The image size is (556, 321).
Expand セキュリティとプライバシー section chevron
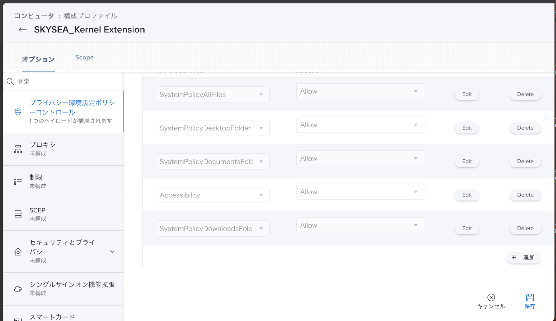click(x=112, y=252)
